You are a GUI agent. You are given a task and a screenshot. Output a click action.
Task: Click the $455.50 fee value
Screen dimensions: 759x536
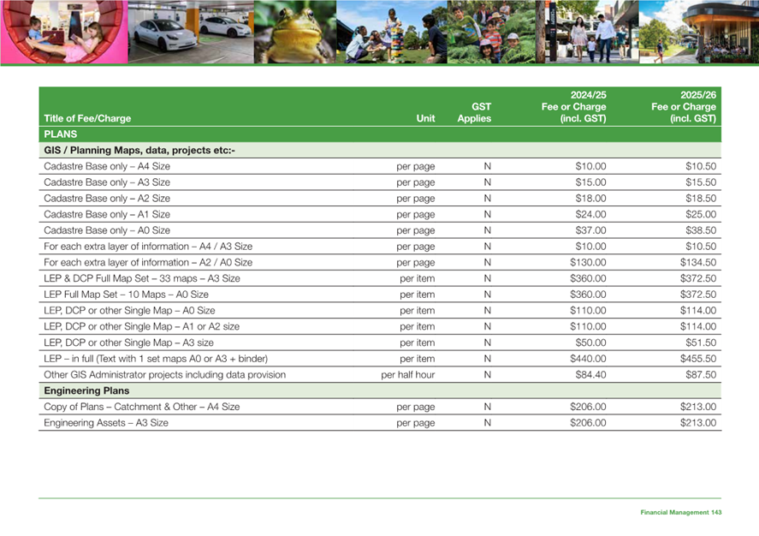tap(697, 358)
